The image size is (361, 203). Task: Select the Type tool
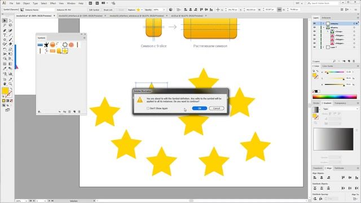click(5, 35)
